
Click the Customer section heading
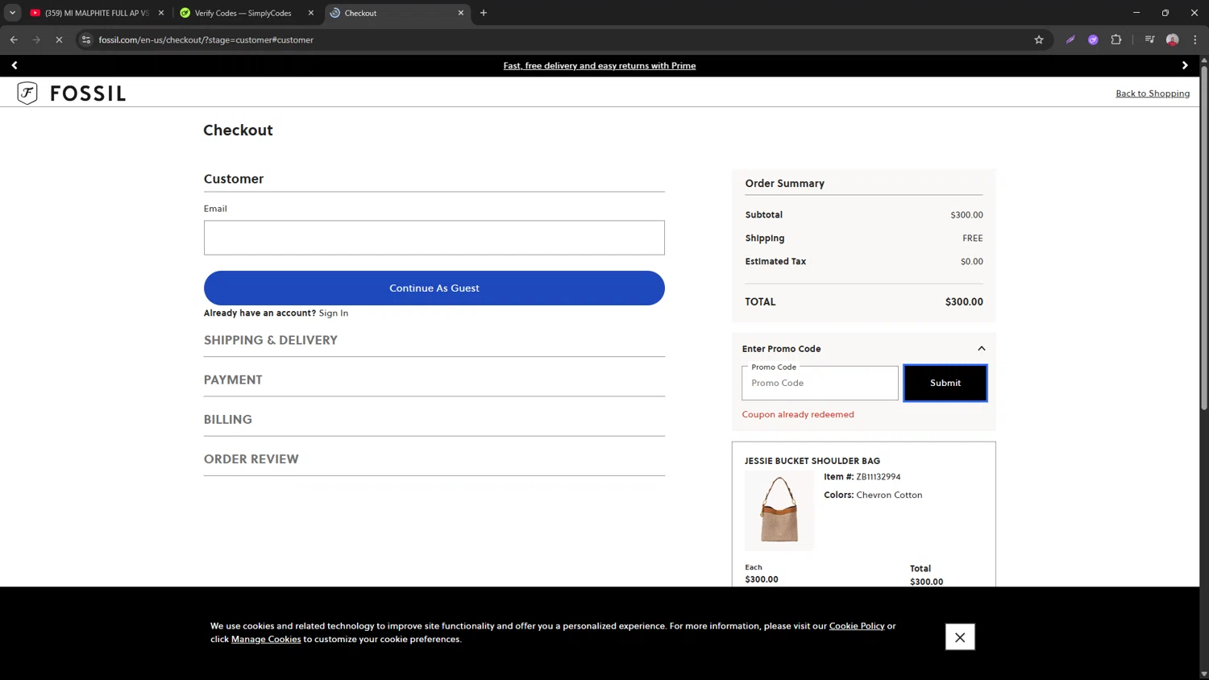(x=234, y=179)
